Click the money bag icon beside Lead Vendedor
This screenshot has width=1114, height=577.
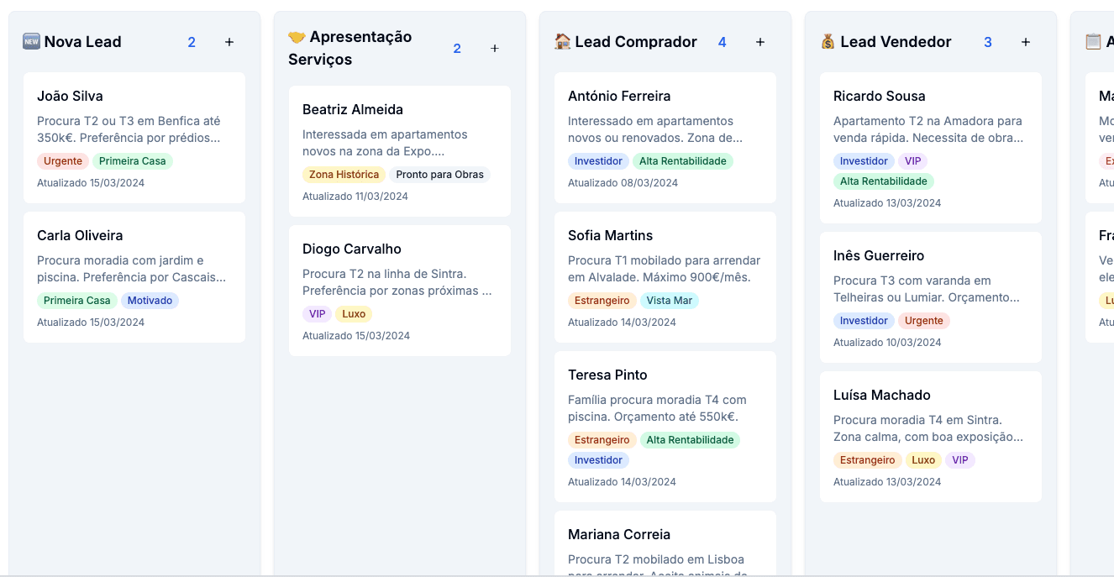828,42
